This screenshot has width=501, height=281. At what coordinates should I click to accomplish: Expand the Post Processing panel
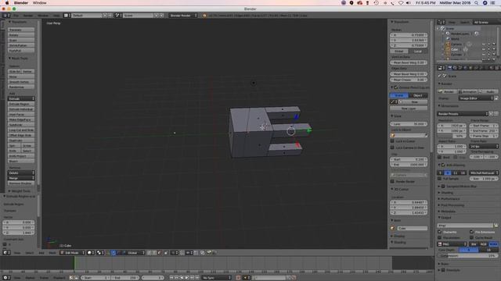452,205
